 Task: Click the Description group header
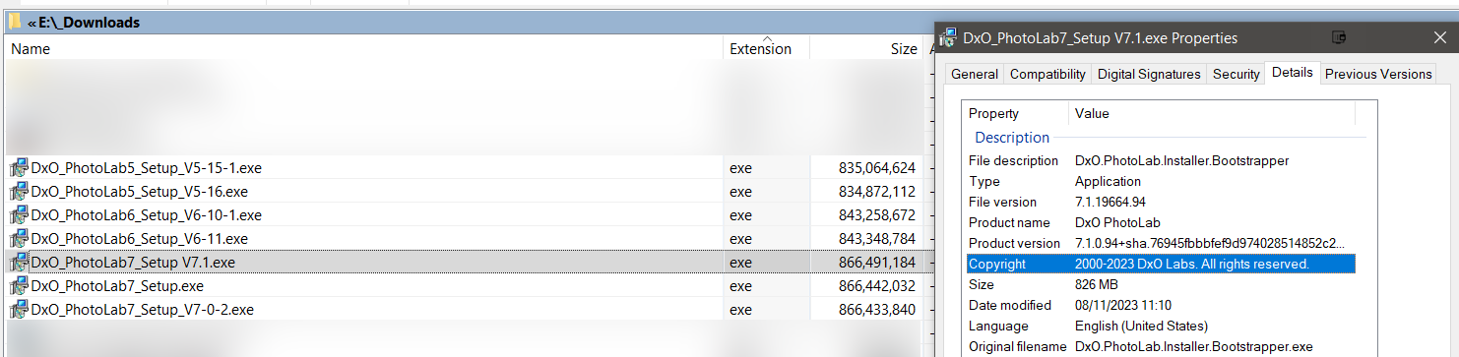coord(1012,138)
